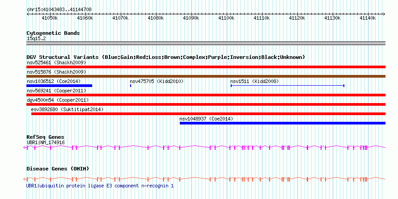
Task: Open UBR1|ubiquitin protein ligase E3 link
Action: pyautogui.click(x=100, y=186)
